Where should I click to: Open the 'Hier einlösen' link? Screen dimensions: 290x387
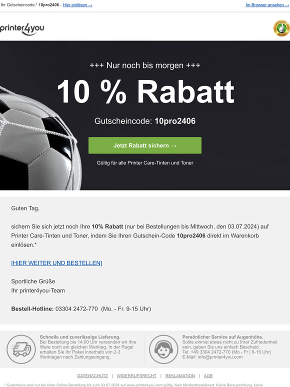pyautogui.click(x=77, y=5)
